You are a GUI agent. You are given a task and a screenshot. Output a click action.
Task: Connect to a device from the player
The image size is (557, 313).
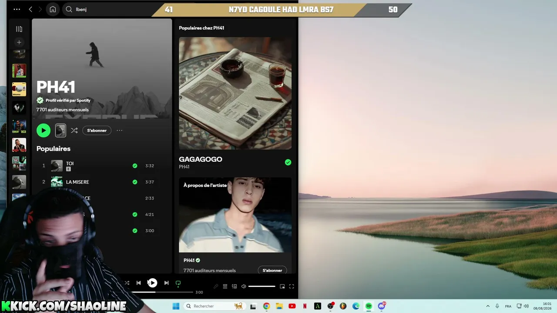234,286
